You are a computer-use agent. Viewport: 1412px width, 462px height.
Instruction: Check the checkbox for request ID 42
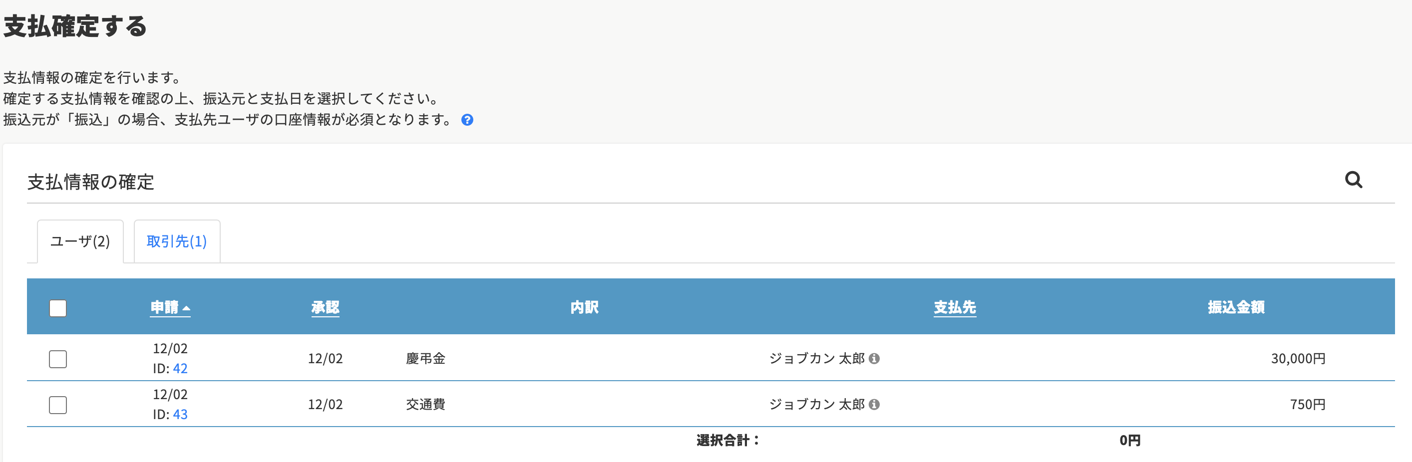tap(57, 359)
